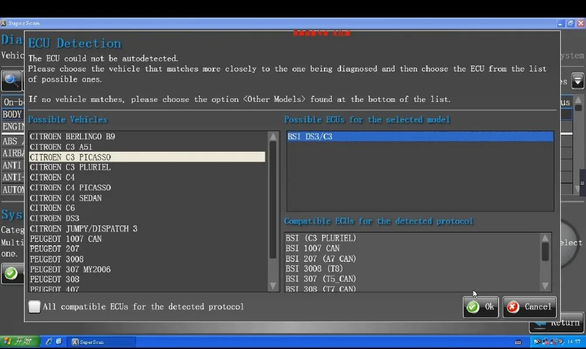Screen dimensions: 586x349
Task: Click the SuperScan title bar app icon
Action: (x=4, y=23)
